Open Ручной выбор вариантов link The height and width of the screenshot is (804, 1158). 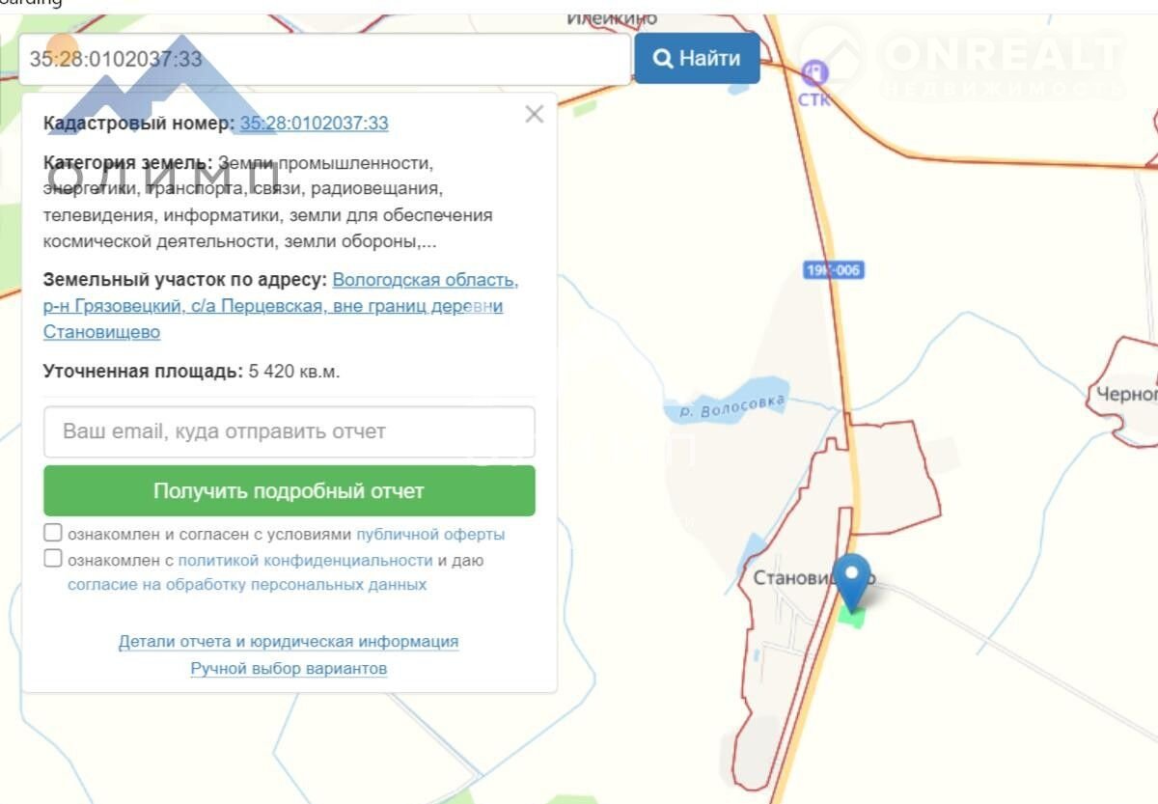289,668
